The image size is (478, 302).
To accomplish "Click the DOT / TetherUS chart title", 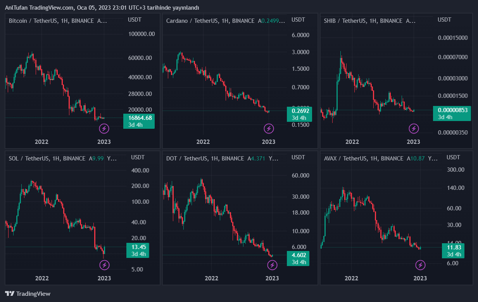I will click(x=205, y=159).
